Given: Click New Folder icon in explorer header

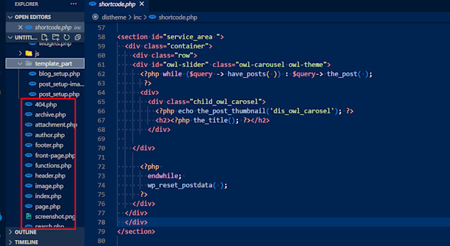Looking at the screenshot, I should pyautogui.click(x=56, y=37).
